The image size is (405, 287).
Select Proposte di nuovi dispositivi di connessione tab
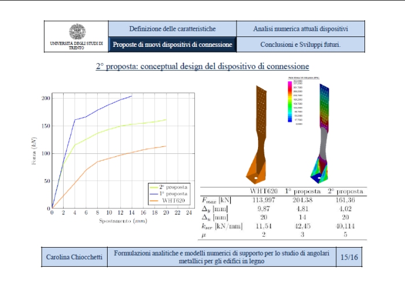coord(172,44)
